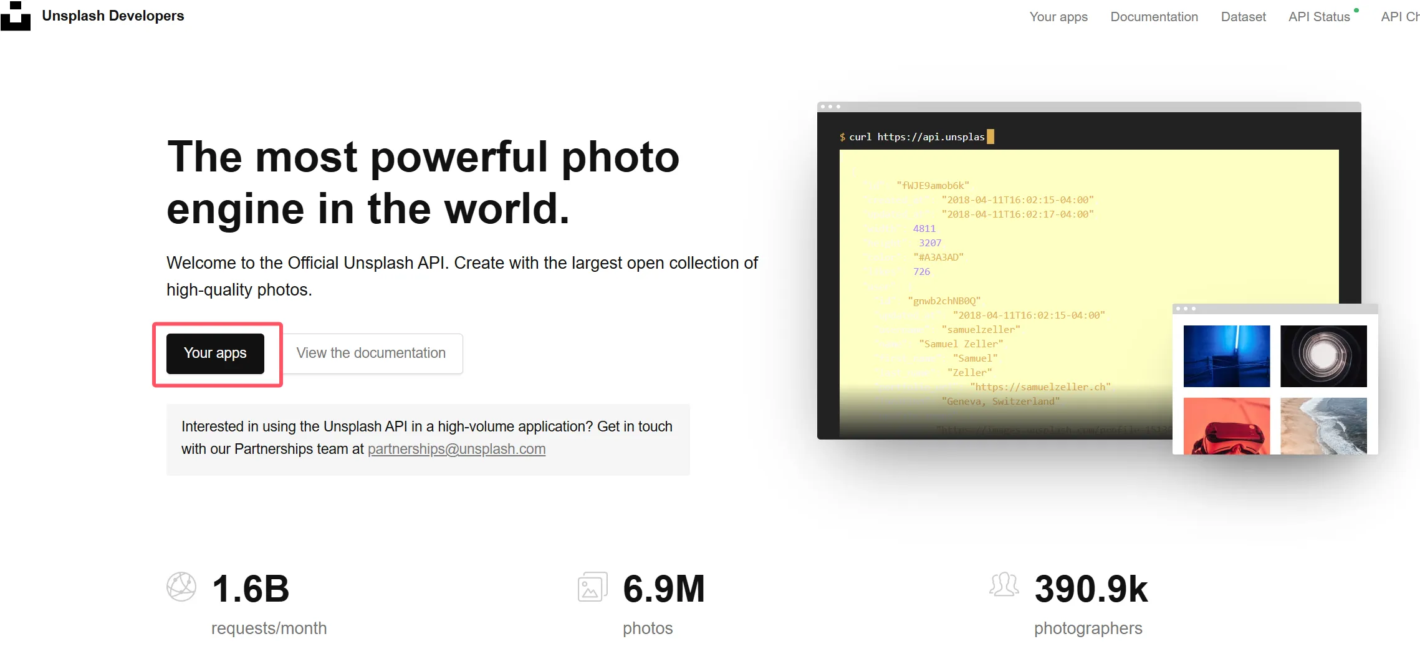
Task: Check the API Status page link
Action: [1318, 17]
